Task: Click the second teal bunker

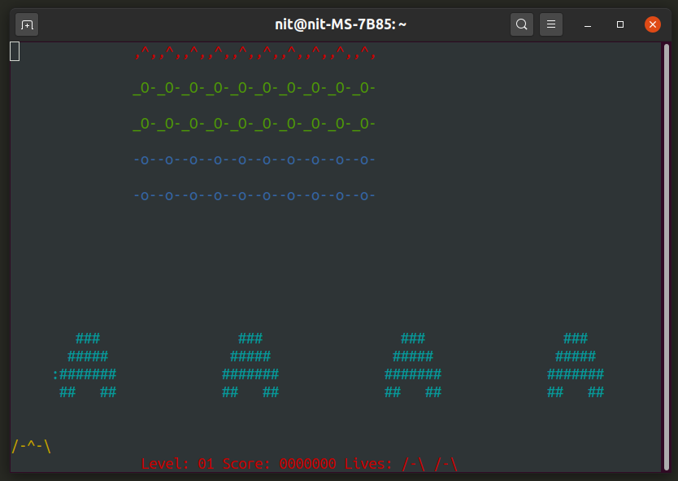Action: click(250, 365)
